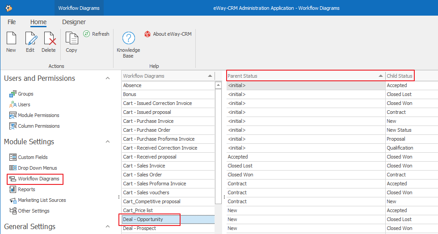Click the Refresh button
Screen dimensions: 438x234
click(97, 34)
